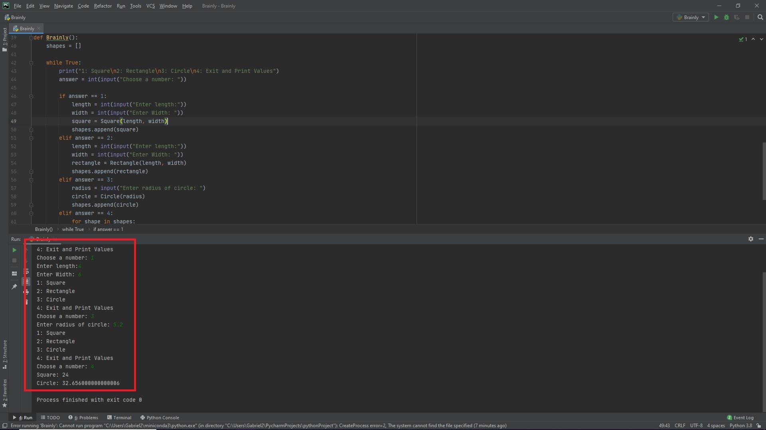Collapse the while True code block
Image resolution: width=766 pixels, height=430 pixels.
pos(31,63)
